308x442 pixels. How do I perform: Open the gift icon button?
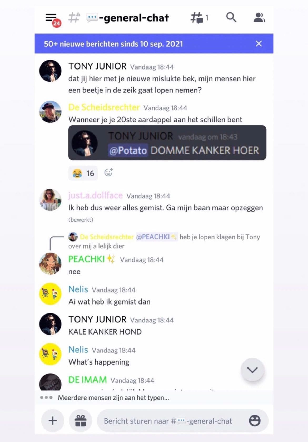pos(81,421)
